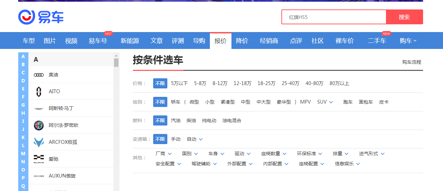Viewport: 443px width, 191px height.
Task: Open the 降价 navigation tab
Action: point(242,41)
